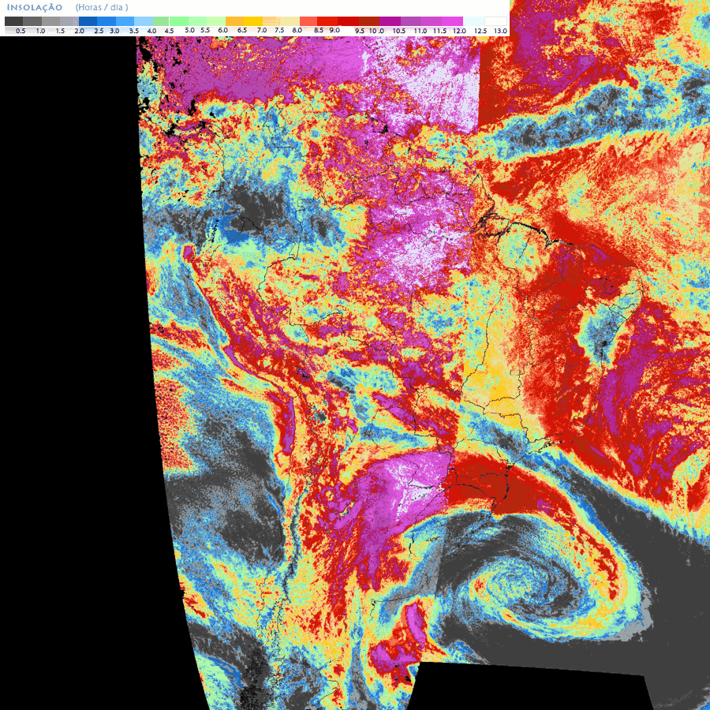Click the 5.0 legend value

coord(189,30)
